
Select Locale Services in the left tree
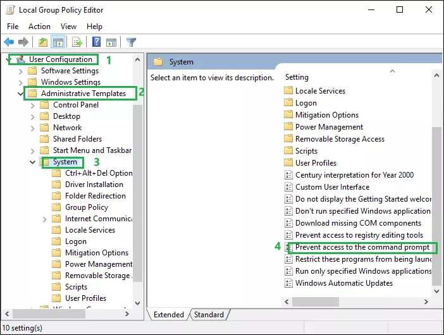pyautogui.click(x=90, y=230)
